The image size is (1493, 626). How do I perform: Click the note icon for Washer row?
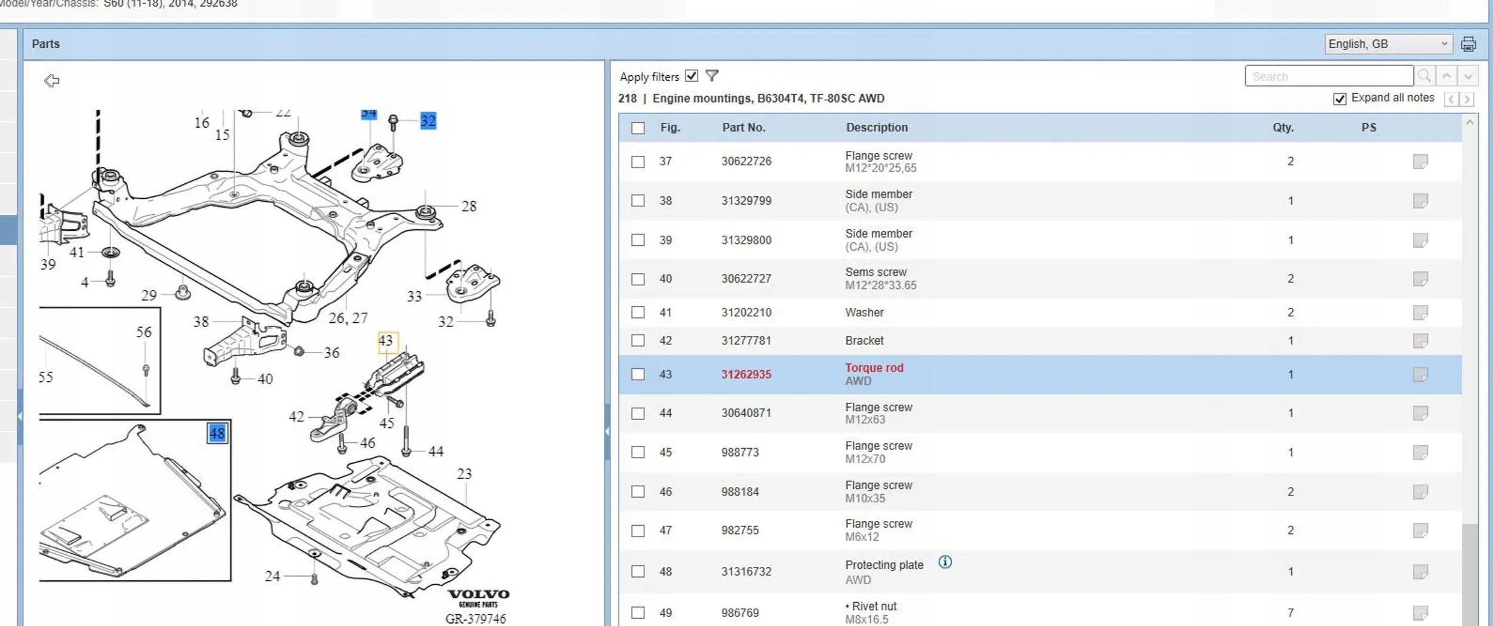1420,312
